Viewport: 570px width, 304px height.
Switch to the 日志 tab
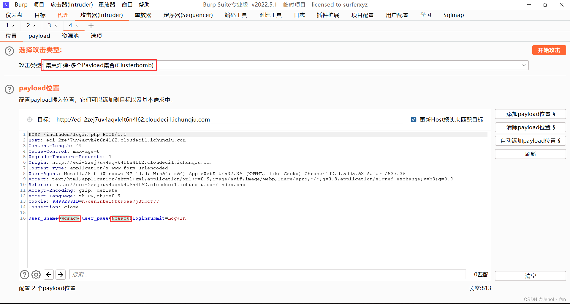click(300, 15)
